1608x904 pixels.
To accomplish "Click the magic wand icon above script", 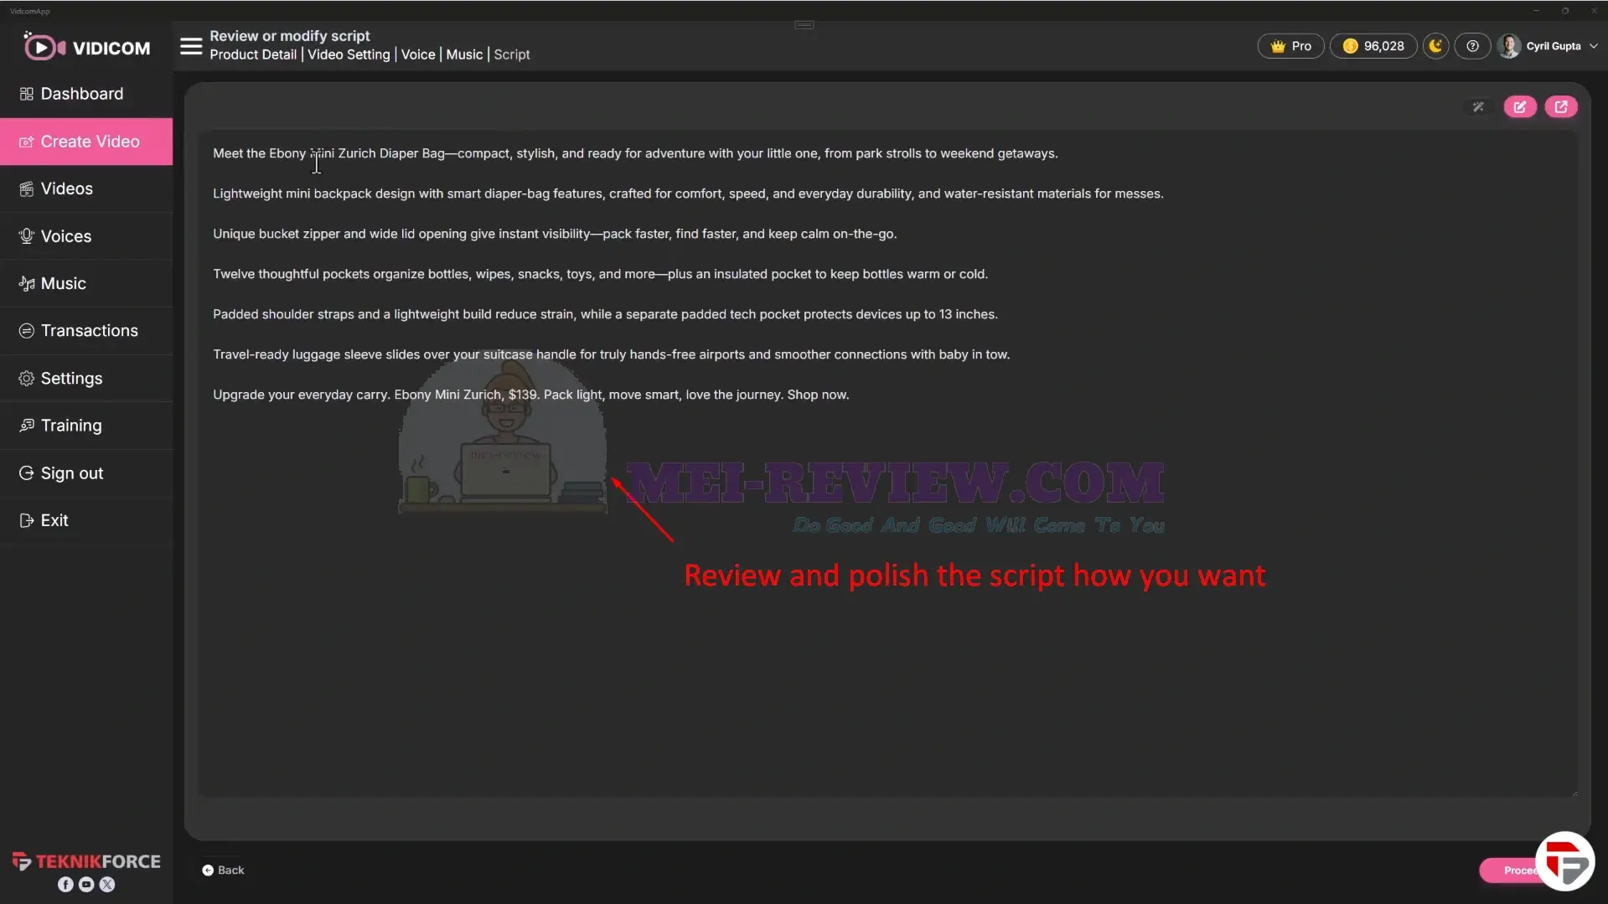I will [1478, 106].
